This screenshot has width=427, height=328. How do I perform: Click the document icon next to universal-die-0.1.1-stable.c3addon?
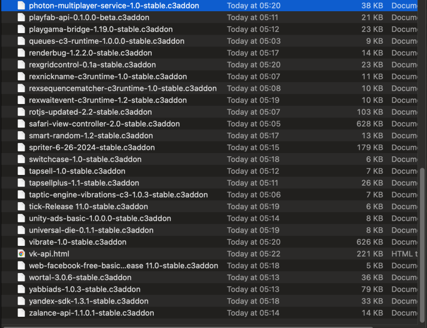click(21, 230)
